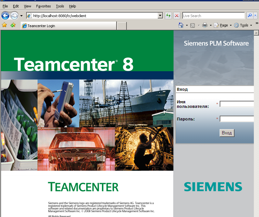Click the RSS feeds icon

coord(193,25)
